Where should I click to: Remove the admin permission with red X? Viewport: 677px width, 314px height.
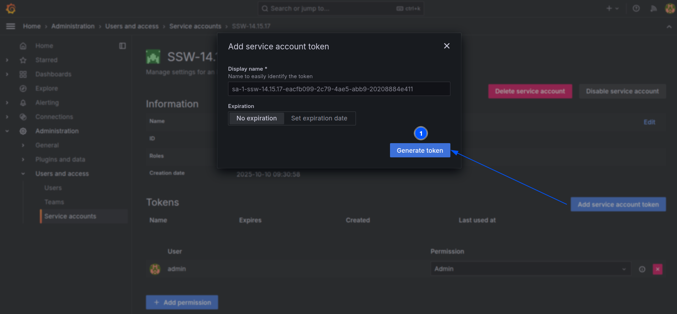pyautogui.click(x=657, y=269)
